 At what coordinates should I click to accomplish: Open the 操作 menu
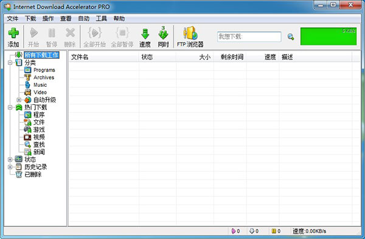tap(48, 18)
